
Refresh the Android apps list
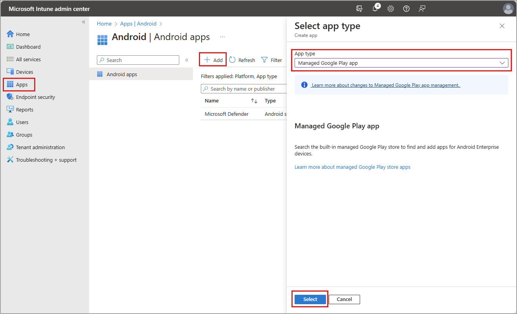pos(242,60)
